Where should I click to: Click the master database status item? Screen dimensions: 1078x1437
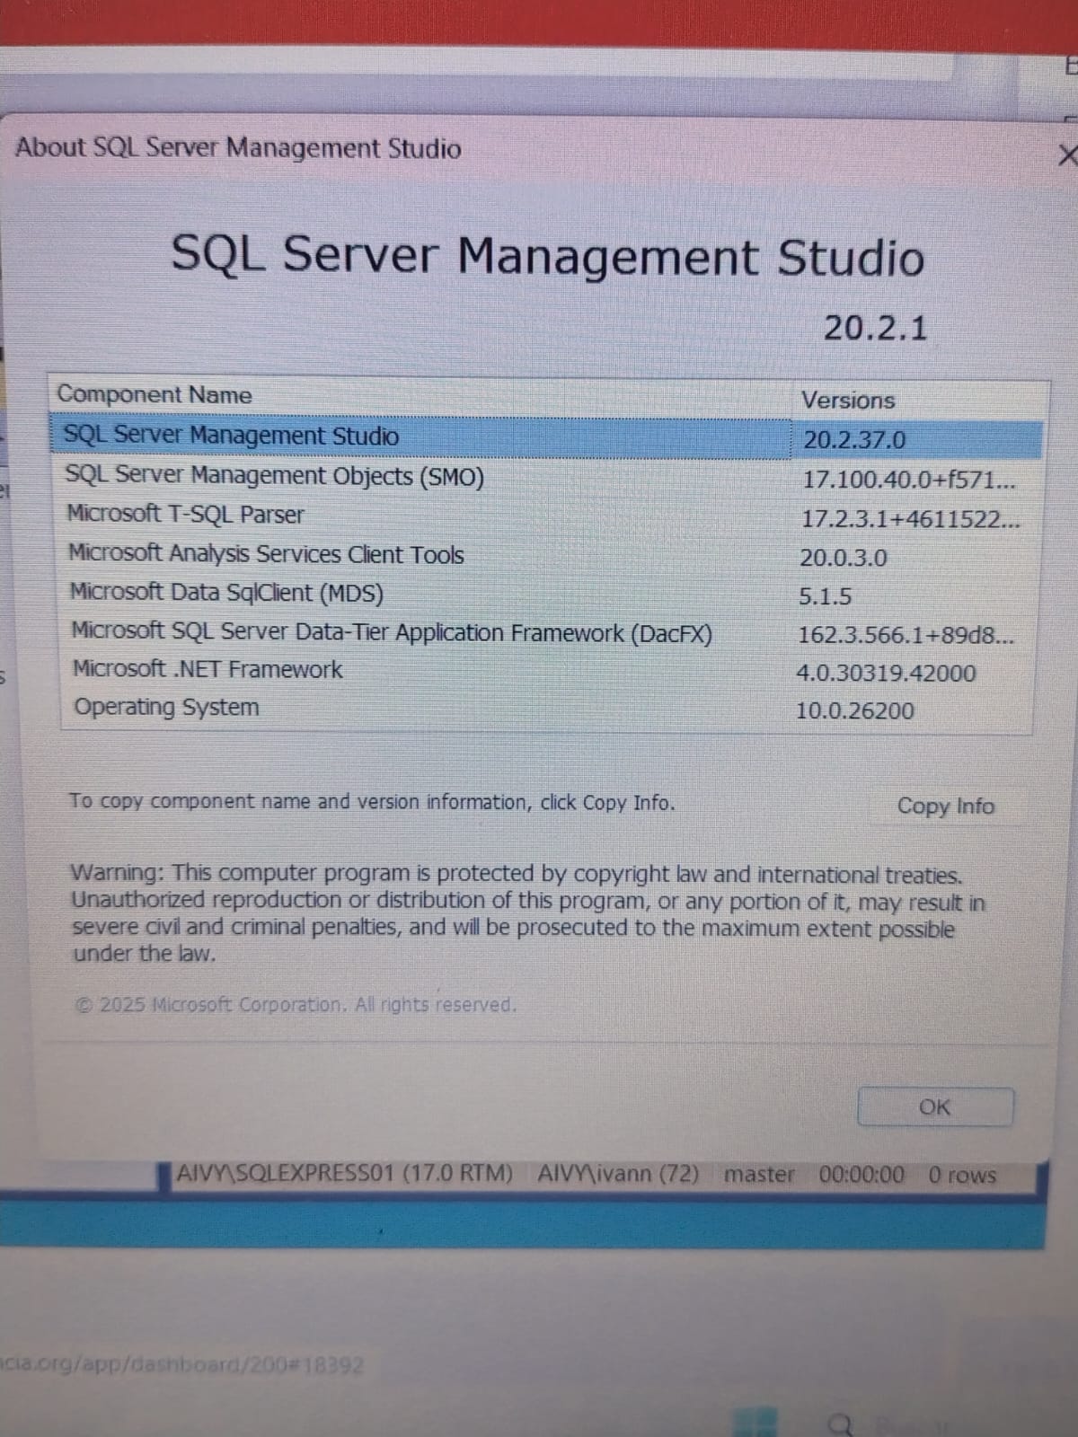[x=759, y=1175]
